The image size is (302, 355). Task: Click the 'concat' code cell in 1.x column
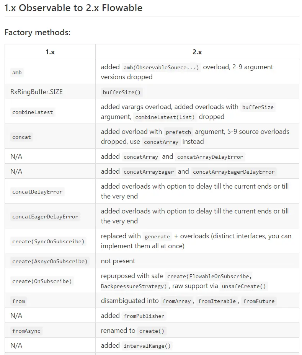[21, 137]
